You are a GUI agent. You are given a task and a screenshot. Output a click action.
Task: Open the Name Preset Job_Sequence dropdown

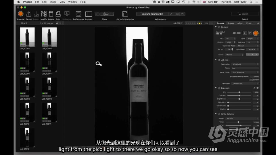point(245,72)
